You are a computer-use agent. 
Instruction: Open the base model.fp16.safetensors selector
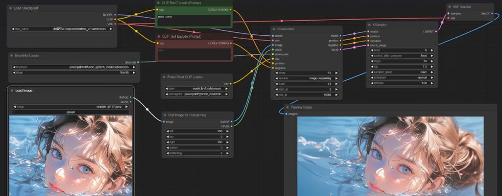(x=197, y=89)
